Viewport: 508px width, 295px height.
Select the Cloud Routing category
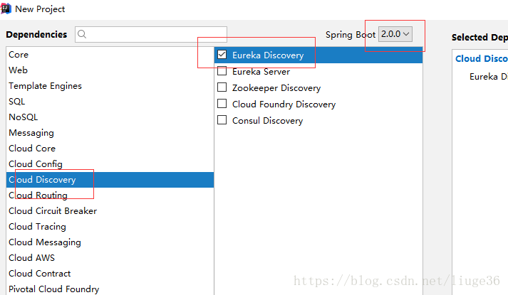coord(110,195)
